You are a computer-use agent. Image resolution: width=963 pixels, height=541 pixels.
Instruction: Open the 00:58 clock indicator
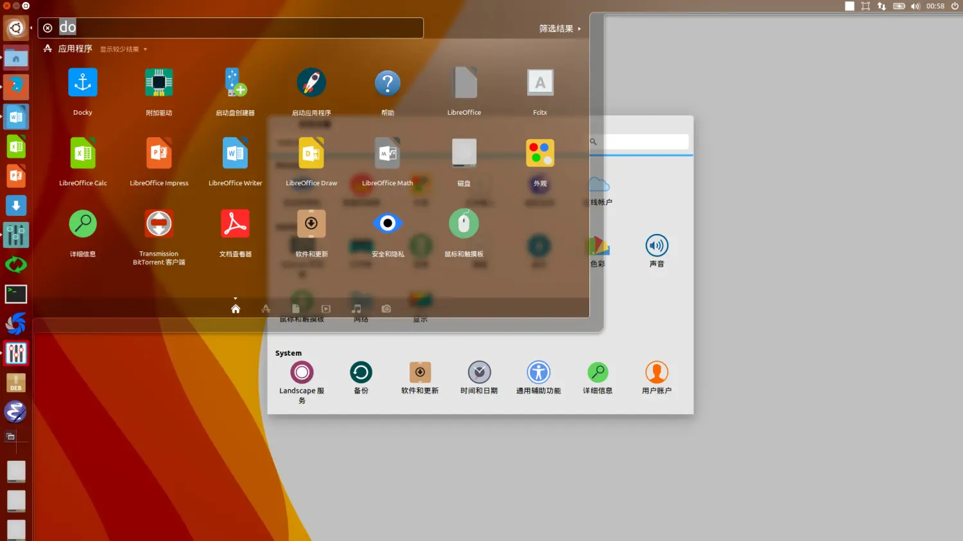(935, 6)
